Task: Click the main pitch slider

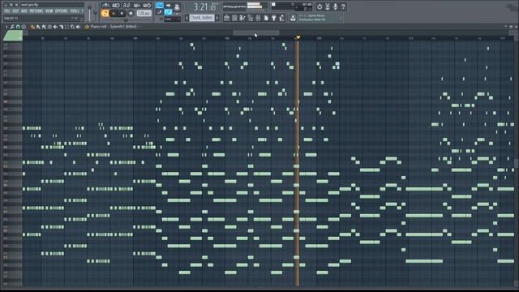Action: click(x=96, y=13)
